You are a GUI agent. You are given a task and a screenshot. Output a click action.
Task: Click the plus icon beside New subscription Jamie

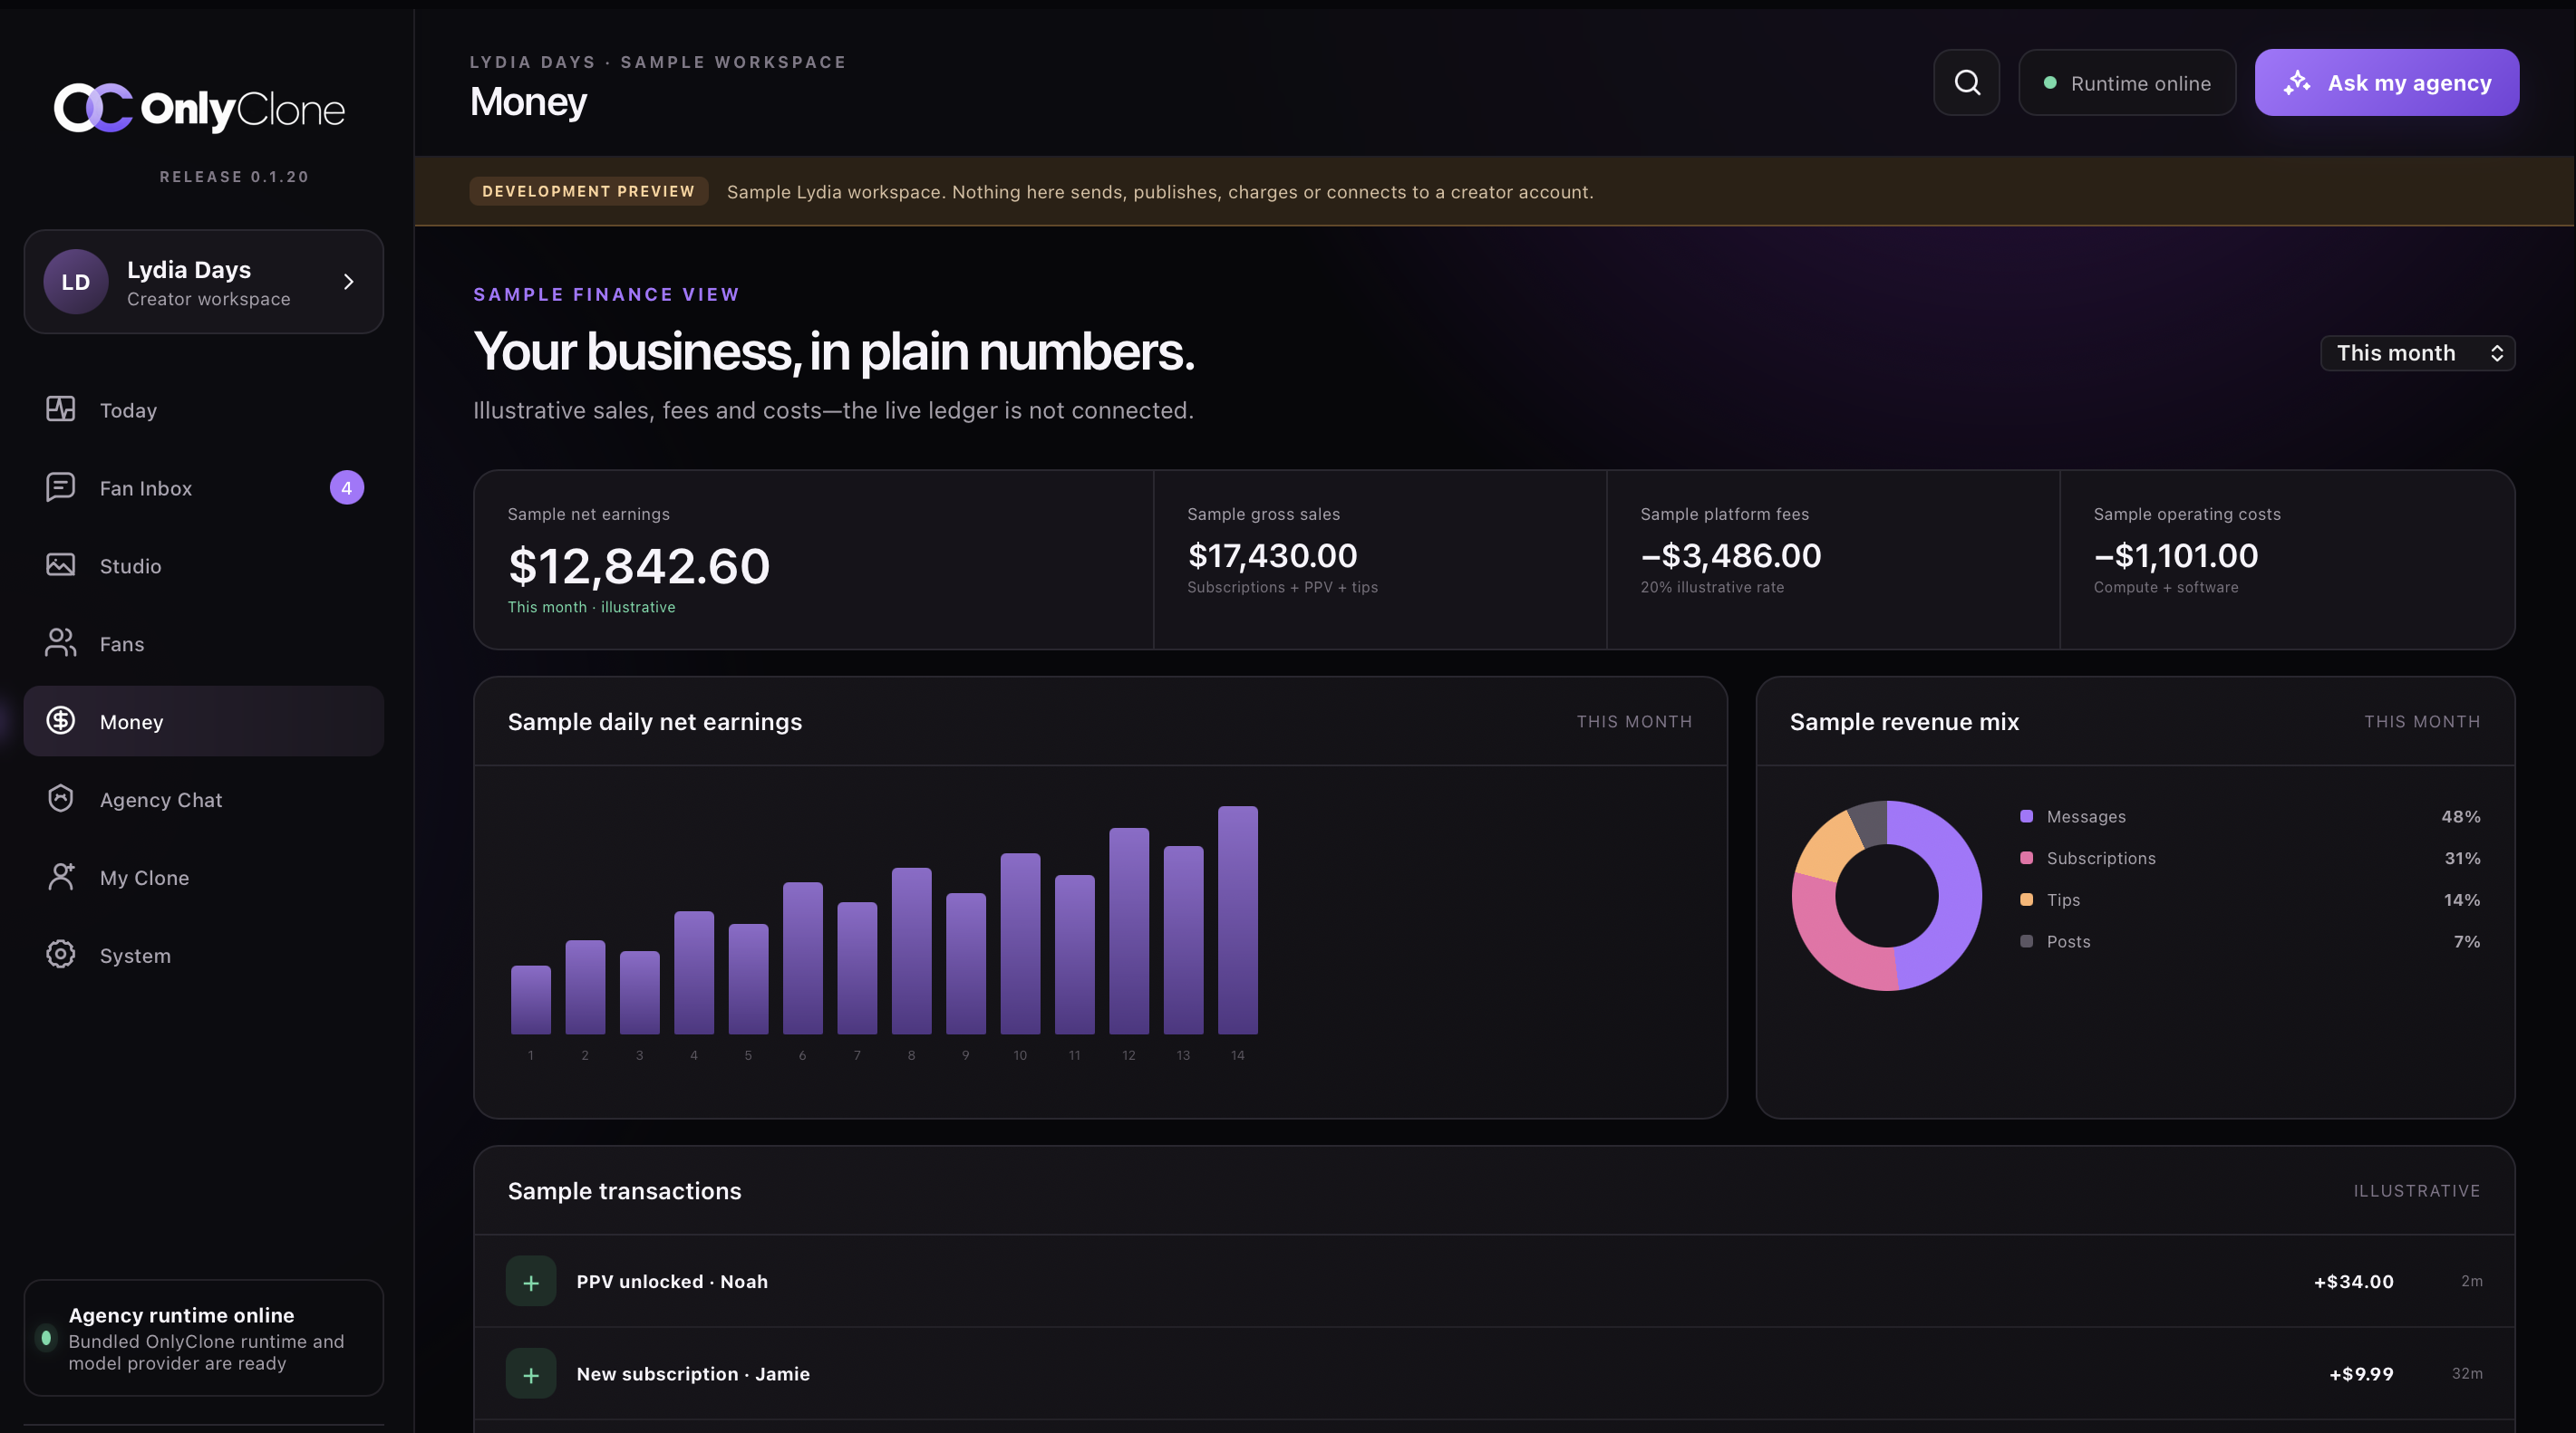tap(531, 1374)
